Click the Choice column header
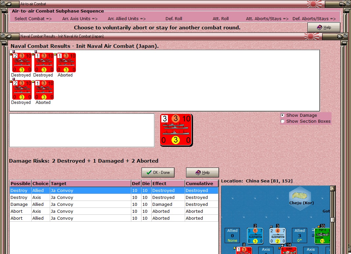This screenshot has height=254, width=351. (41, 183)
